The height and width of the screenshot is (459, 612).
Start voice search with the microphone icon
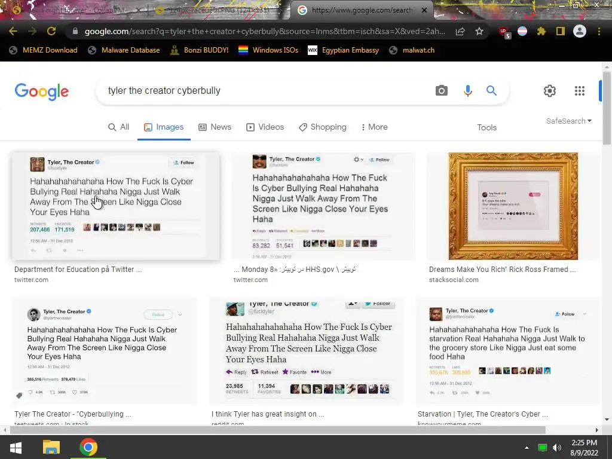point(467,91)
